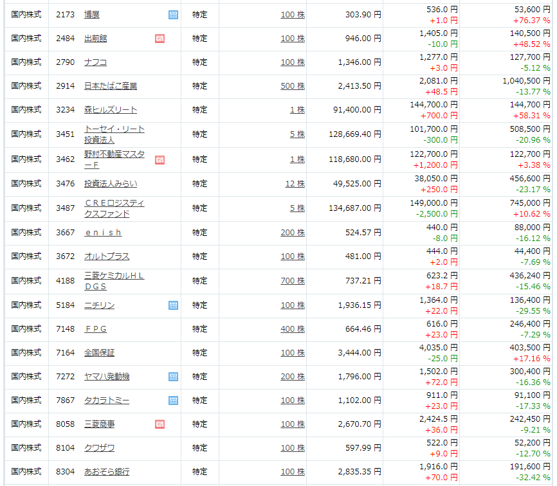Viewport: 557px width, 486px height.
Task: Select the gain percentage +76.37 %
Action: (531, 21)
